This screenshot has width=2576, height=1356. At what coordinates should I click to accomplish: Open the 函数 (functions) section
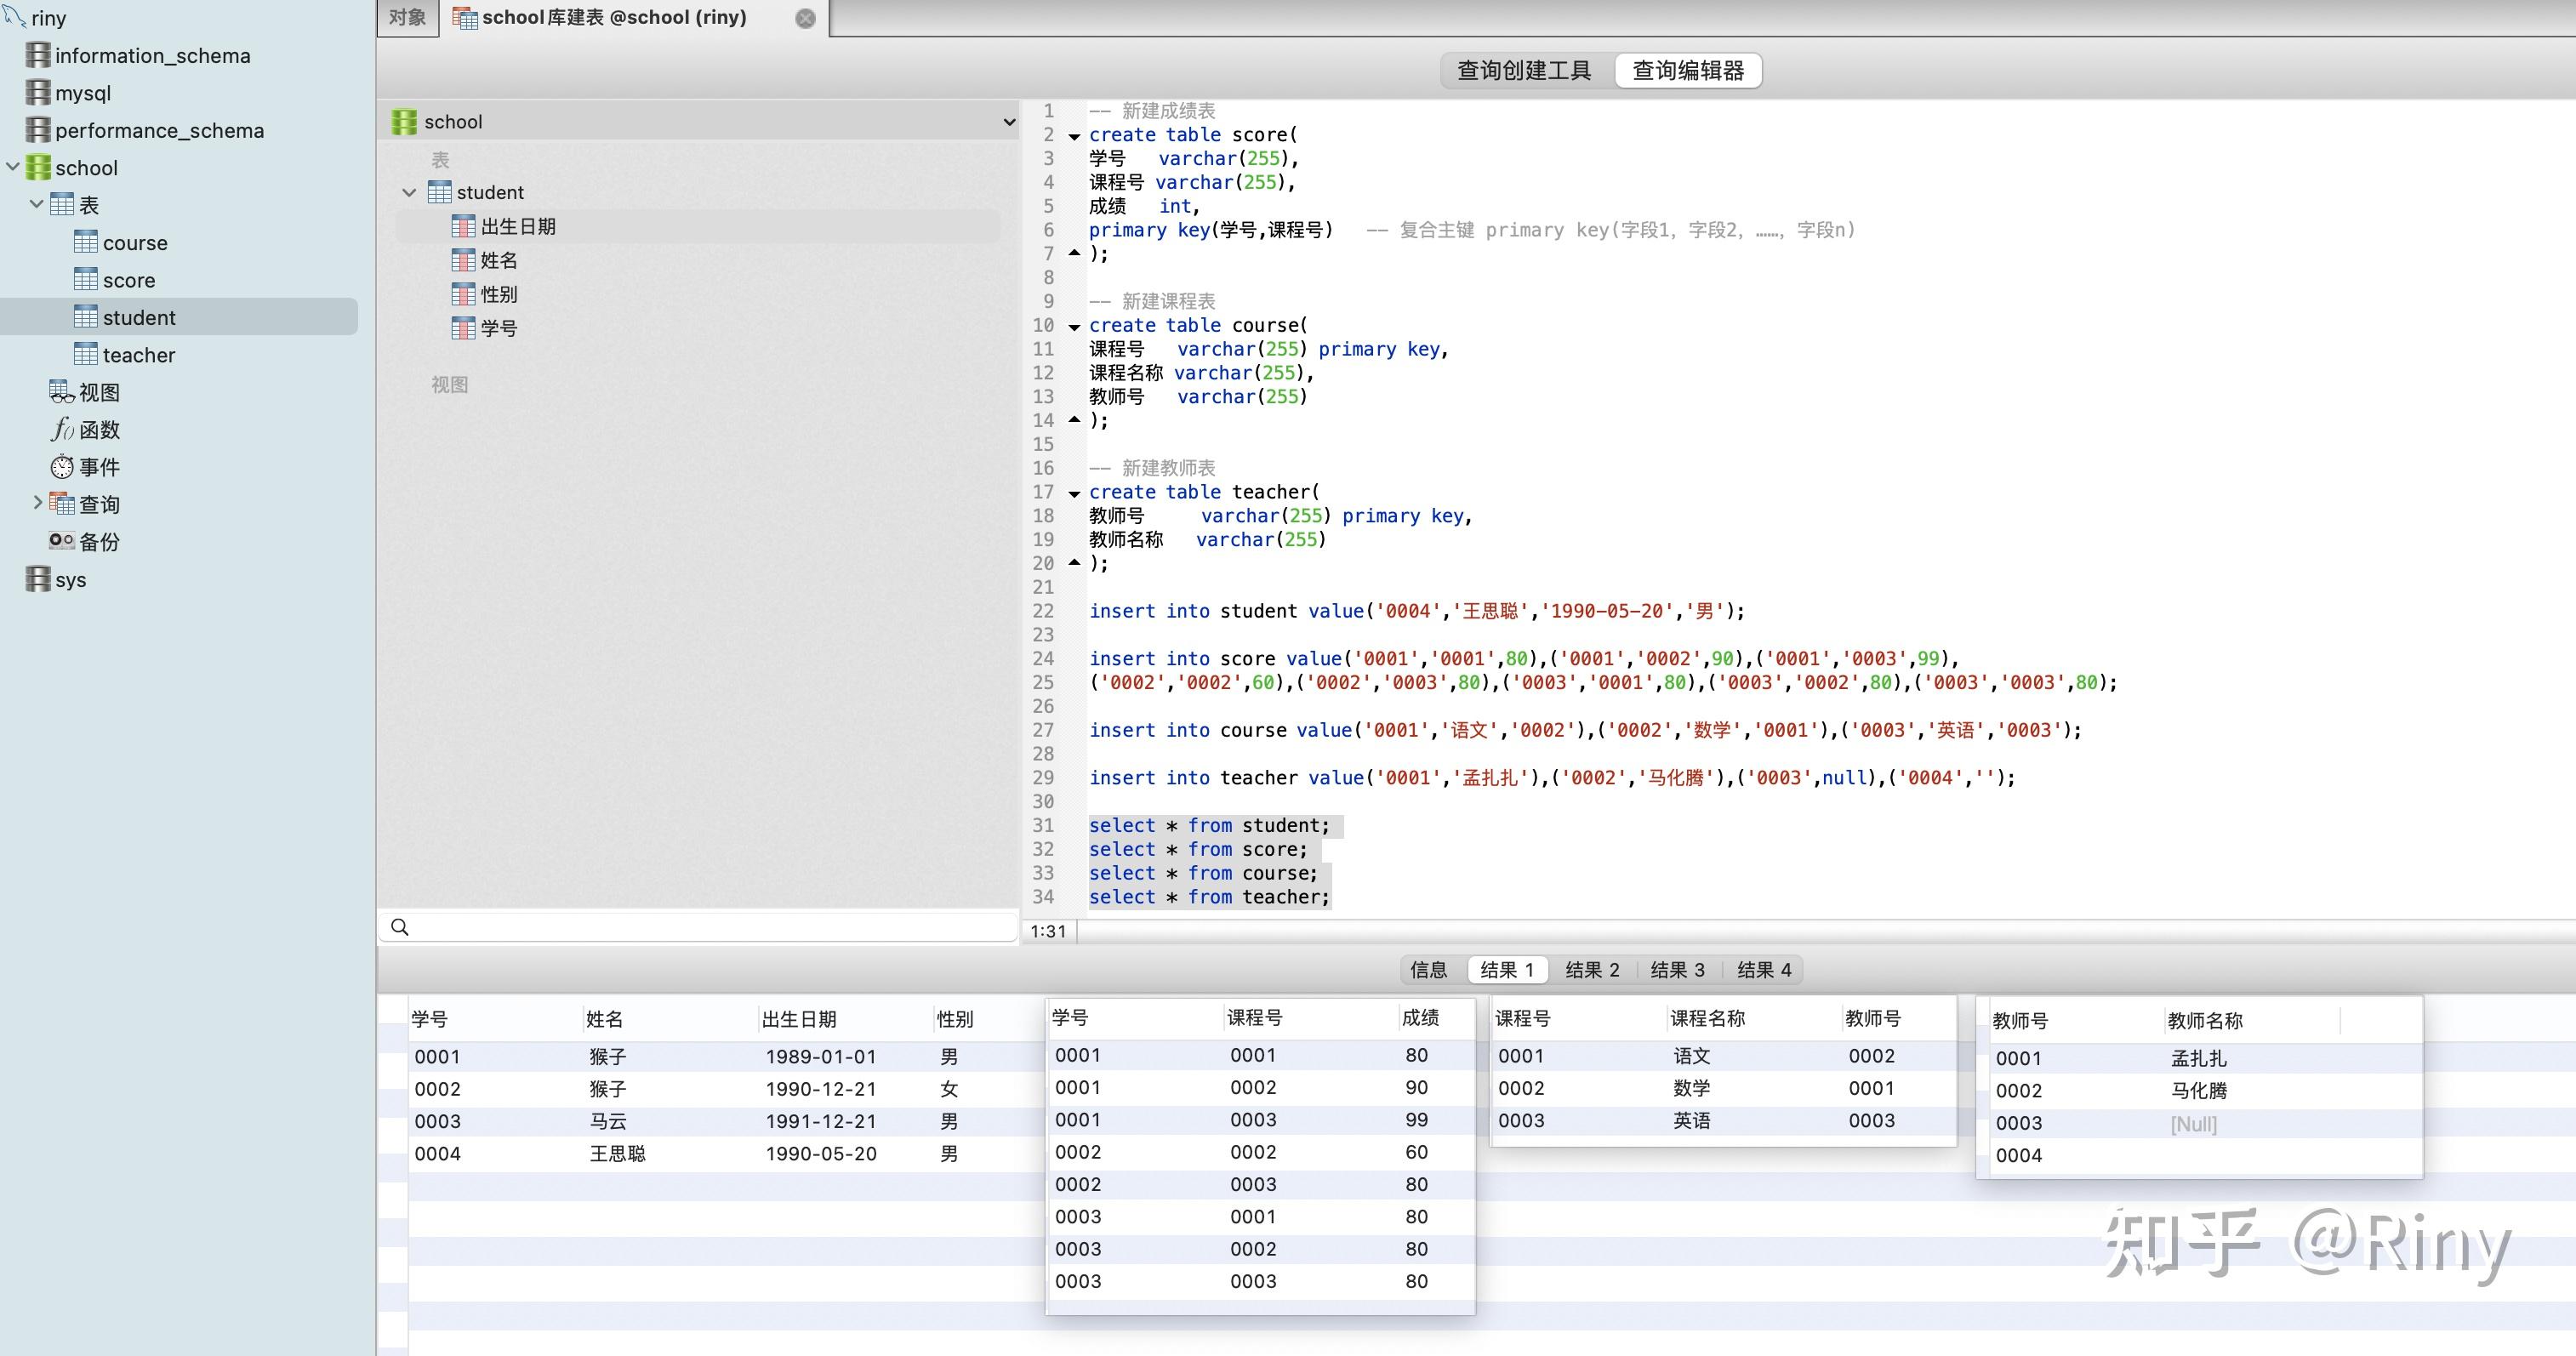tap(62, 429)
